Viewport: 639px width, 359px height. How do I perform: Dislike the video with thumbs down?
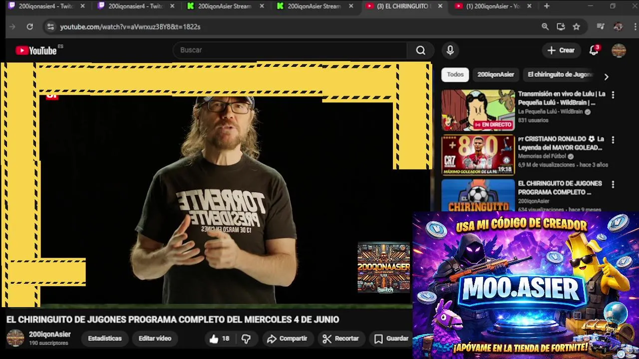pos(246,339)
